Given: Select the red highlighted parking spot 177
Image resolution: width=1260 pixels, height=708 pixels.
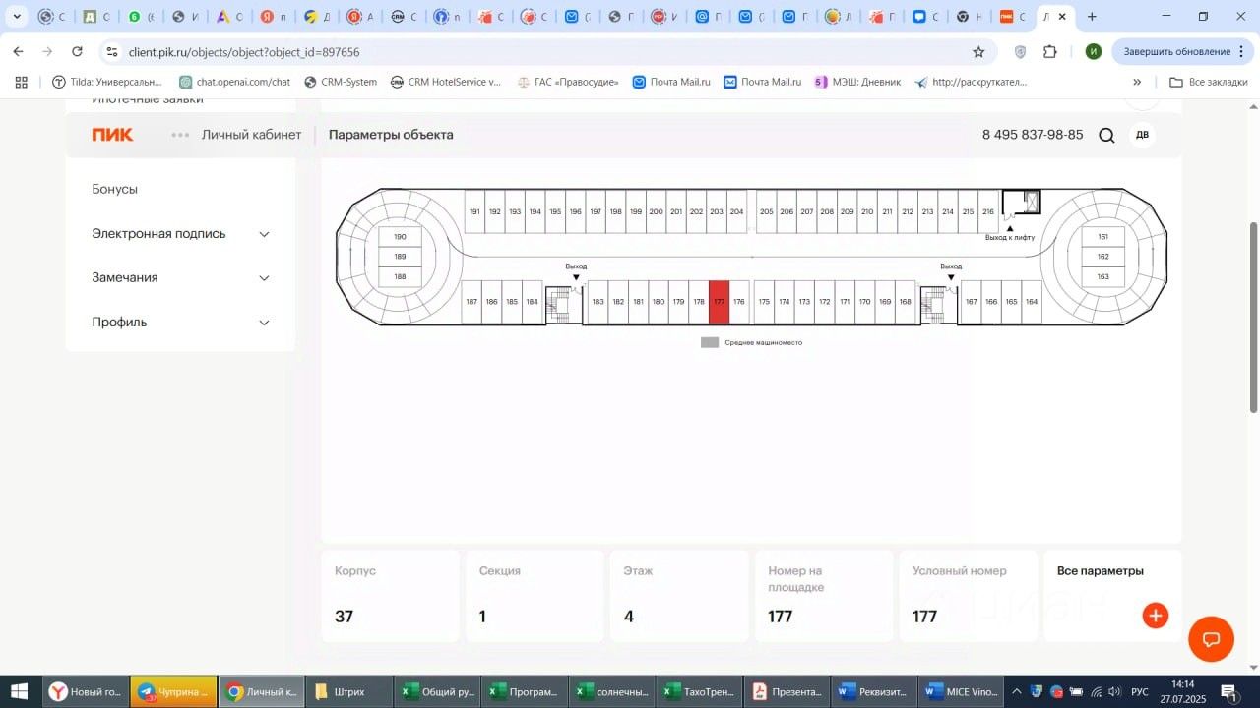Looking at the screenshot, I should [719, 302].
